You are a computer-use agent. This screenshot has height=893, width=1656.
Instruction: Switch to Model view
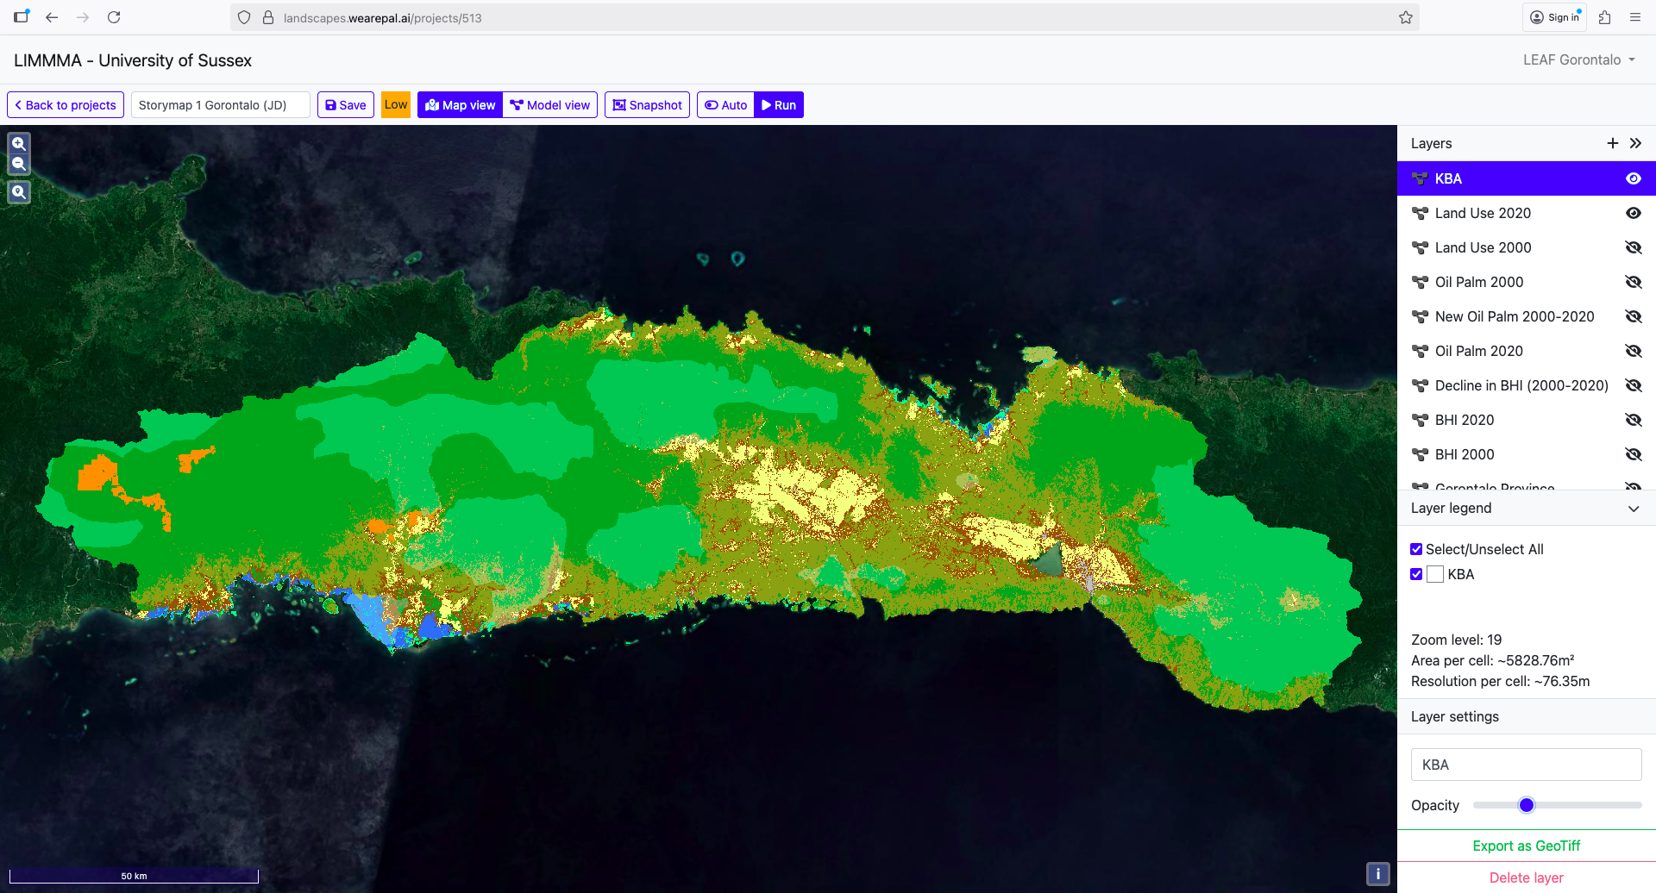(x=550, y=105)
